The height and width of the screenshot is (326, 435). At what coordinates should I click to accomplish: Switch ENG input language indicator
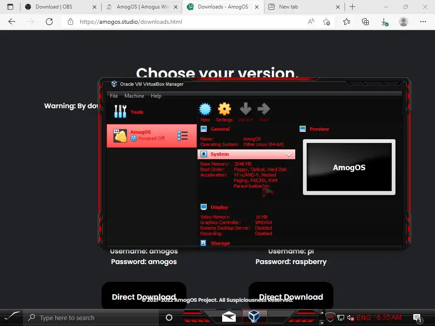pyautogui.click(x=364, y=318)
